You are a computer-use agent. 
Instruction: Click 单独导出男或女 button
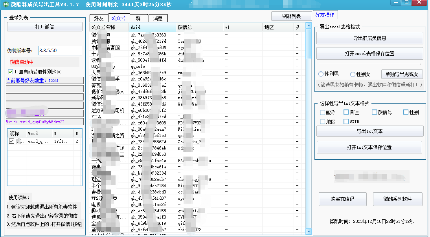pos(402,74)
